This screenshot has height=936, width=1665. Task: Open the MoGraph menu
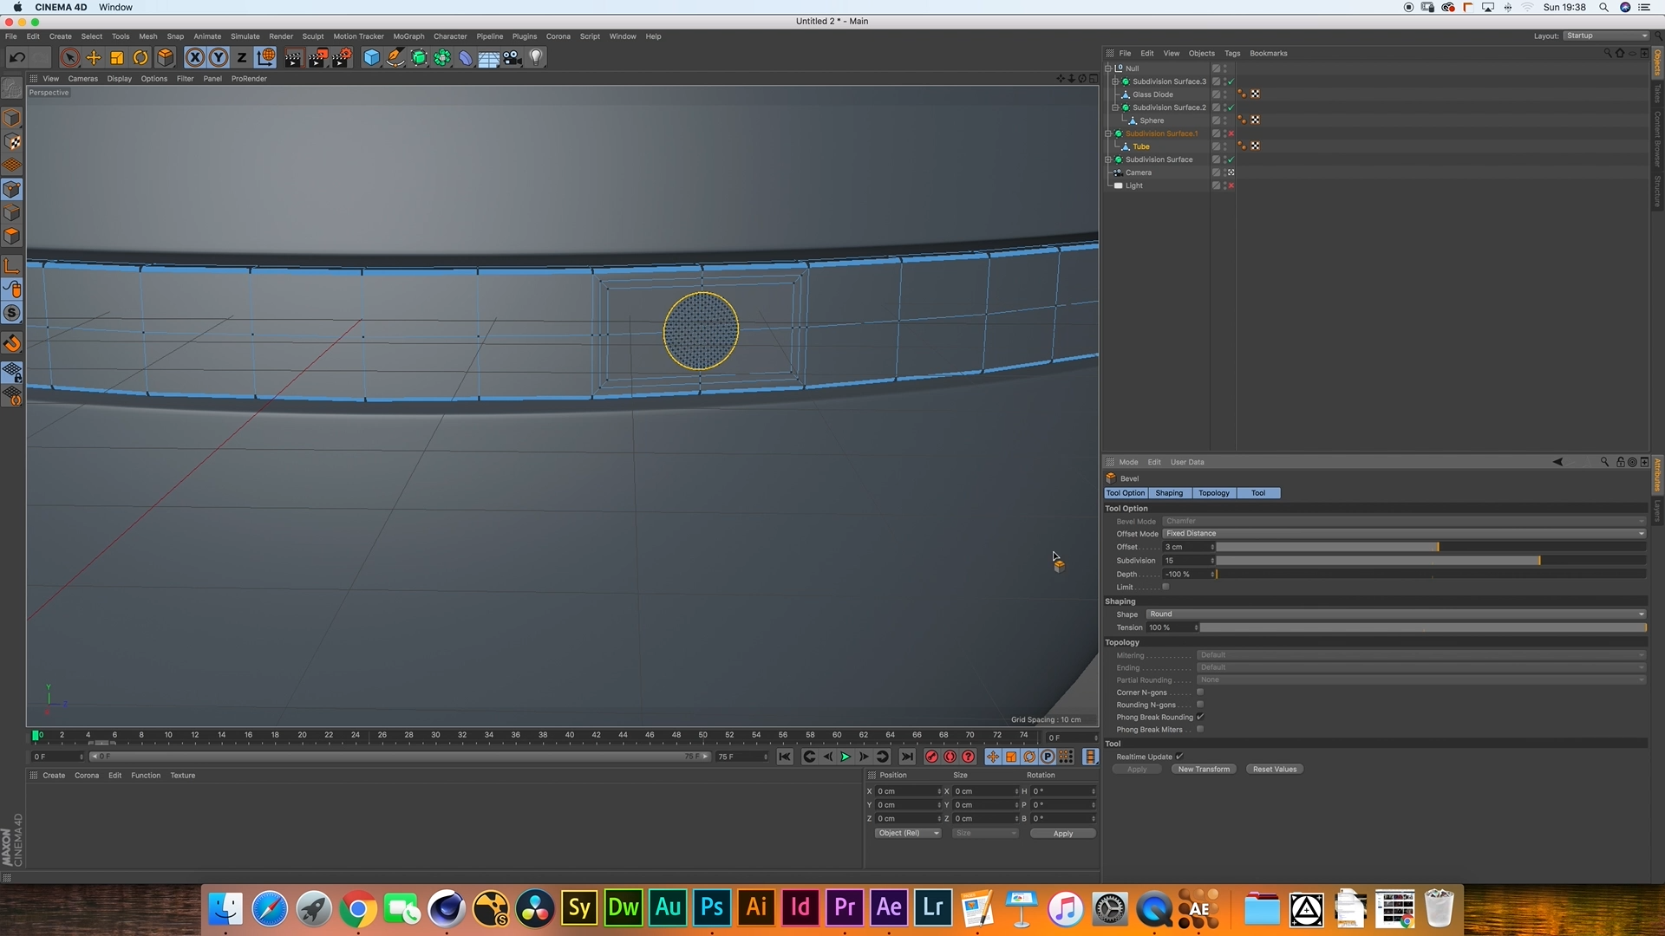[408, 36]
